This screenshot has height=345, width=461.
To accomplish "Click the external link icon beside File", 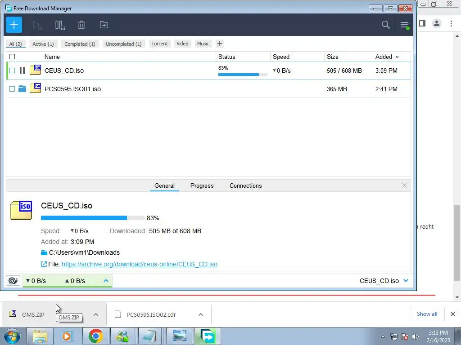I will point(44,264).
